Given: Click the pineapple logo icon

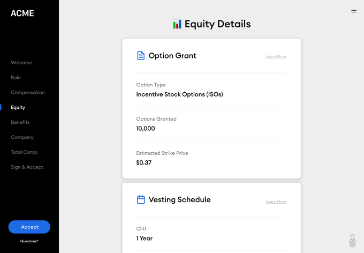Looking at the screenshot, I should coord(352,241).
